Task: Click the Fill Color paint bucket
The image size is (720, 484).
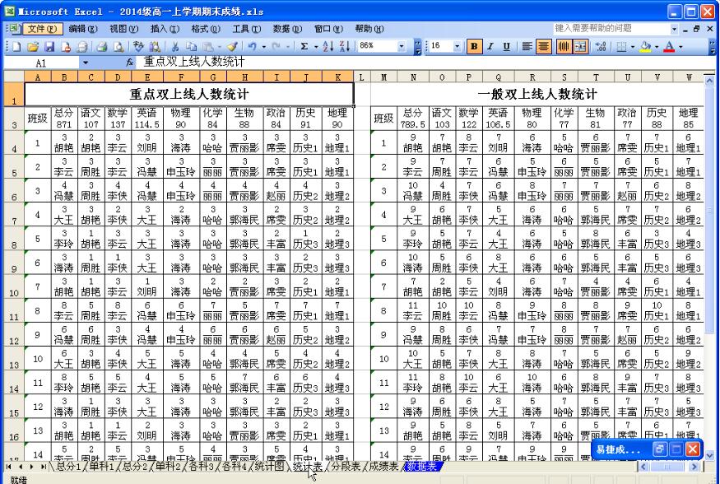Action: [645, 46]
